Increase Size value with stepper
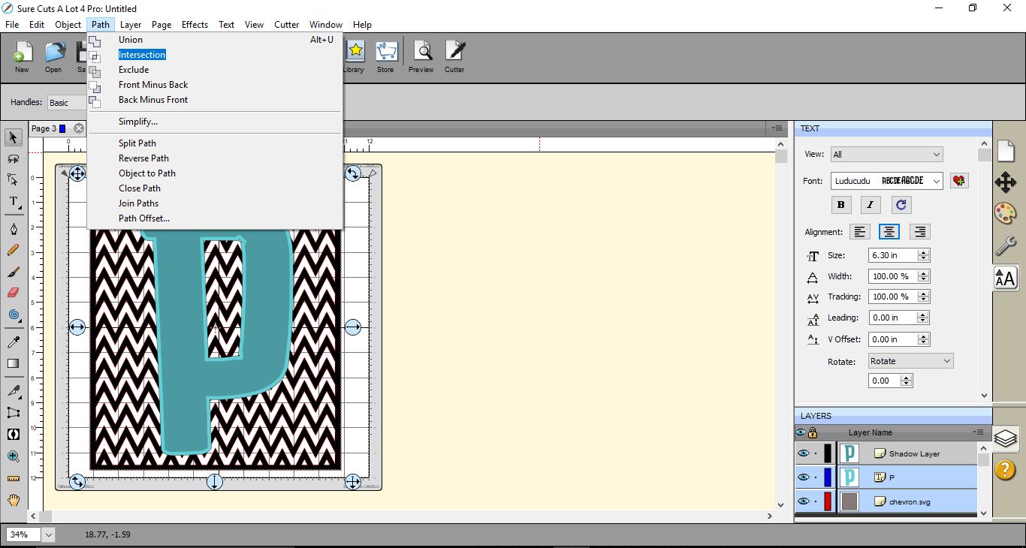This screenshot has width=1026, height=548. click(x=924, y=252)
